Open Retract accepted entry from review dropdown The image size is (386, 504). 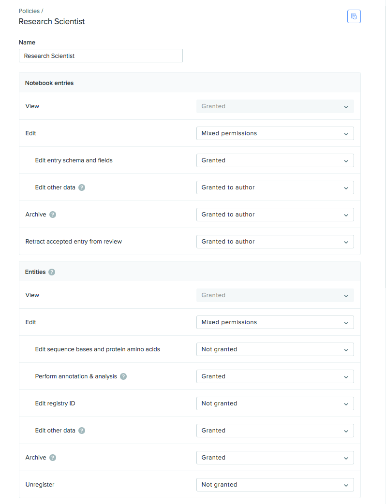275,242
